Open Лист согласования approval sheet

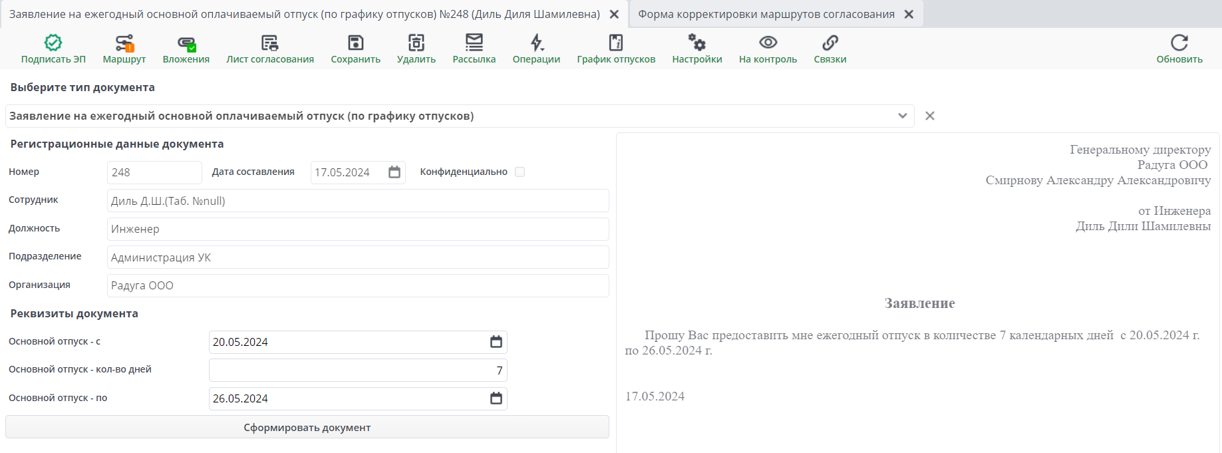pyautogui.click(x=269, y=43)
